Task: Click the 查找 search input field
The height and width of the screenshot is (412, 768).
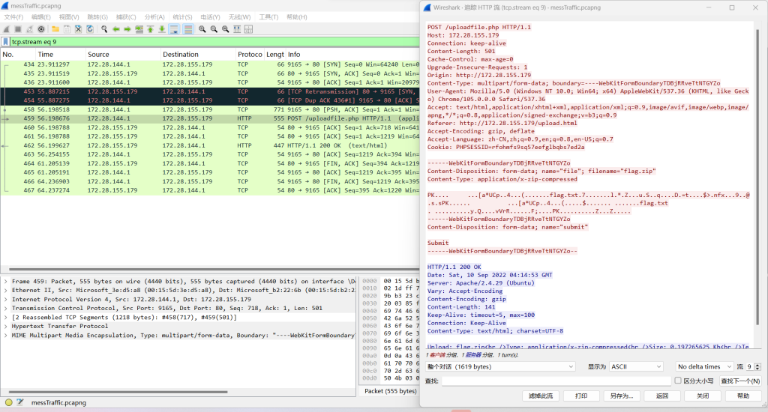Action: (555, 381)
